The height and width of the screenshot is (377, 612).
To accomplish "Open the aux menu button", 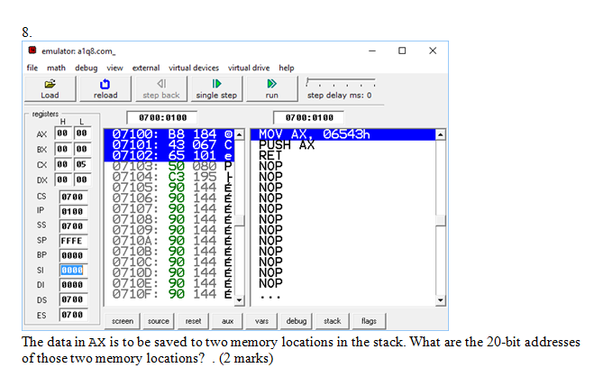I will click(227, 321).
